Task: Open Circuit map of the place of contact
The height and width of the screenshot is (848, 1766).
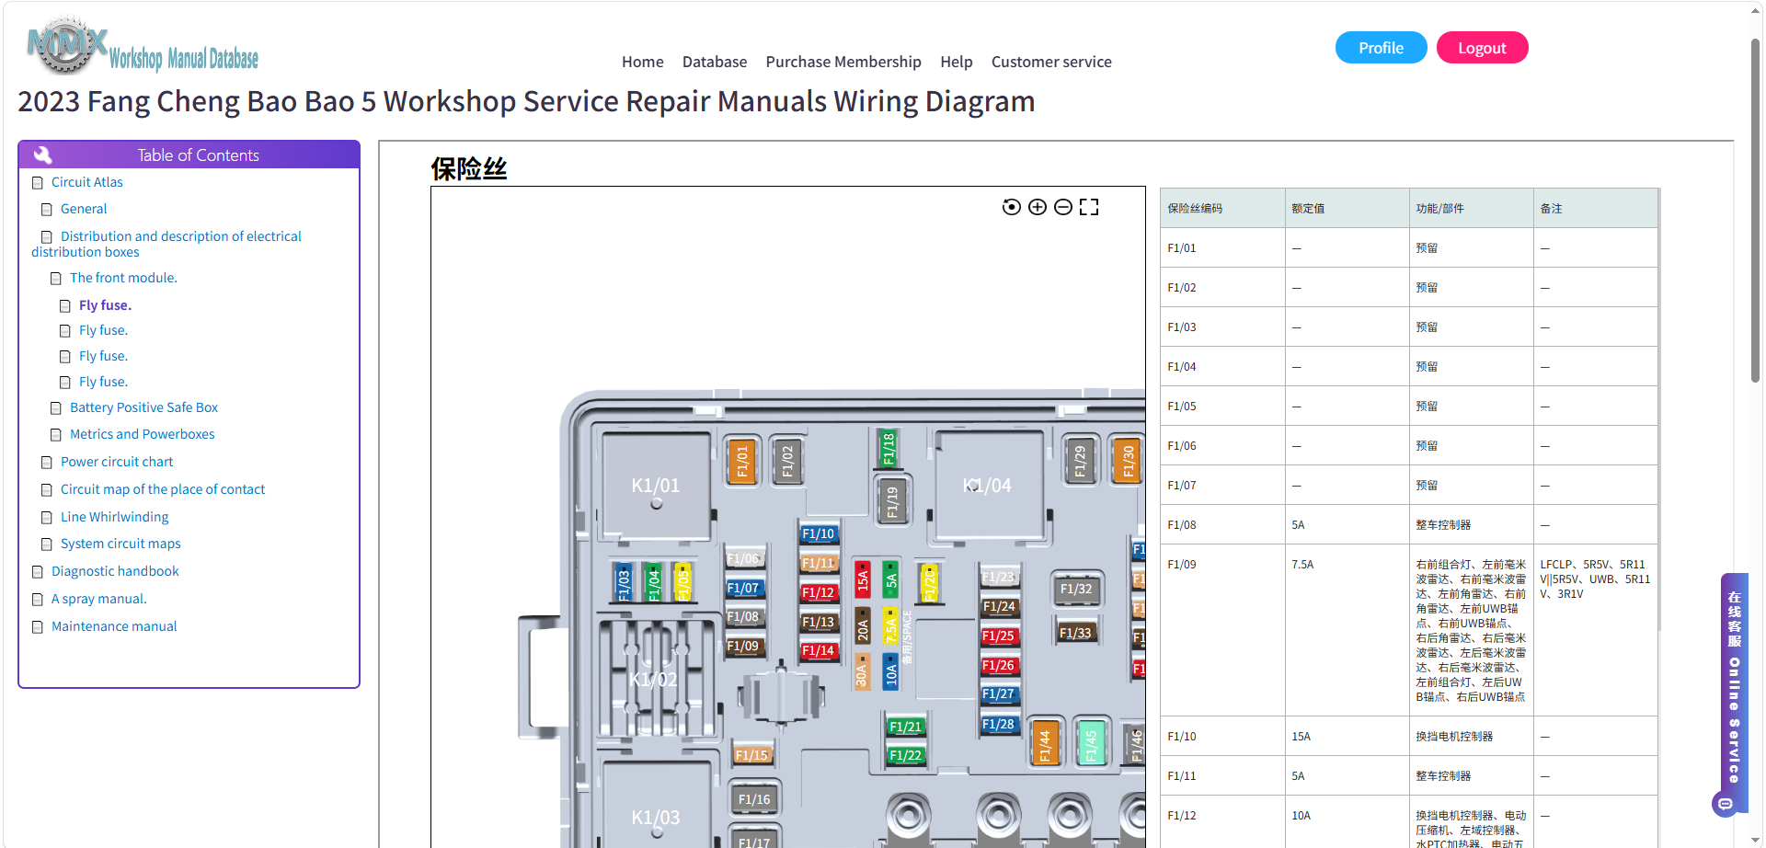Action: 163,489
